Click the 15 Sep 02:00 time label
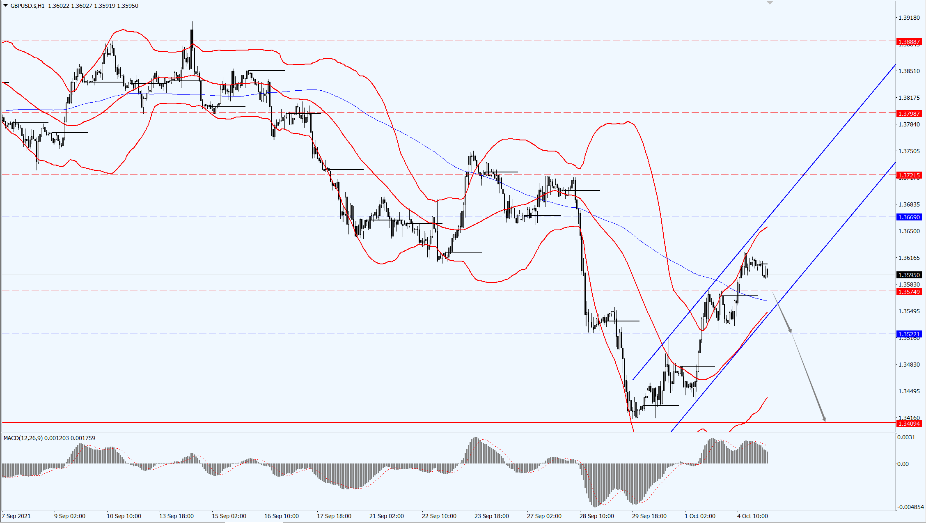926x523 pixels. 229,516
